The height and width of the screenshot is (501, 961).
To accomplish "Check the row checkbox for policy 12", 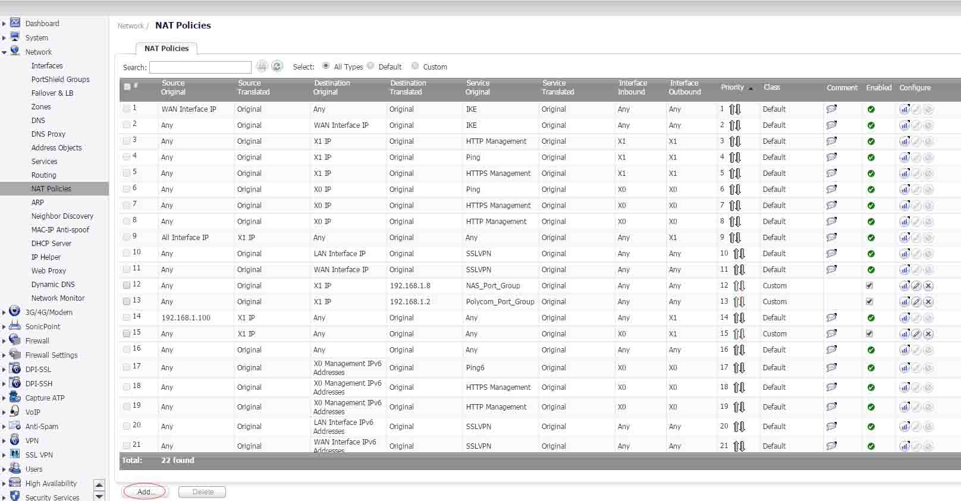I will coord(127,285).
